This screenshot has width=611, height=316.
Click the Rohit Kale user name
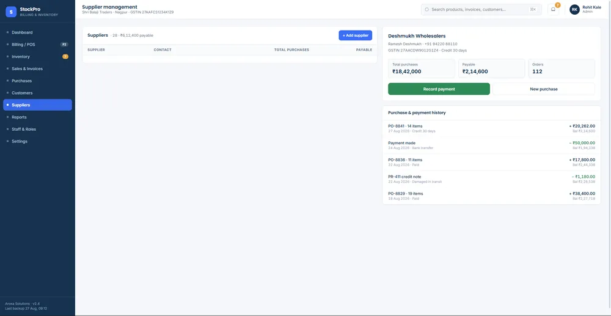[591, 7]
